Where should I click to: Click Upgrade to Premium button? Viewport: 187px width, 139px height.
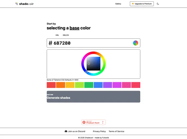(x=142, y=4)
